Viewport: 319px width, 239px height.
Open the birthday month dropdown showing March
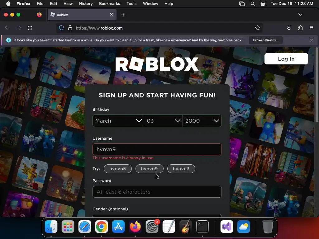(118, 121)
